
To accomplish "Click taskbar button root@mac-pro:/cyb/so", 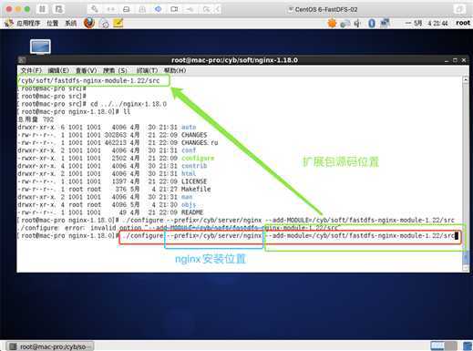I will tap(50, 346).
